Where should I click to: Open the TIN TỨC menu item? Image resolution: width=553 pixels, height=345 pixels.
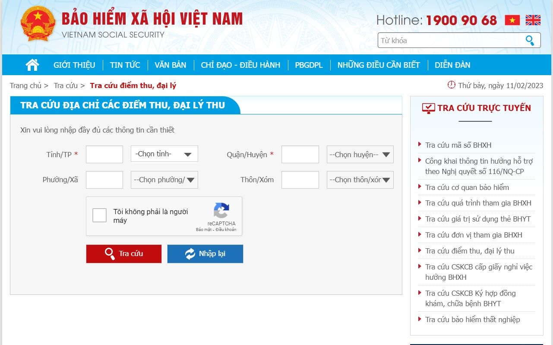coord(125,65)
